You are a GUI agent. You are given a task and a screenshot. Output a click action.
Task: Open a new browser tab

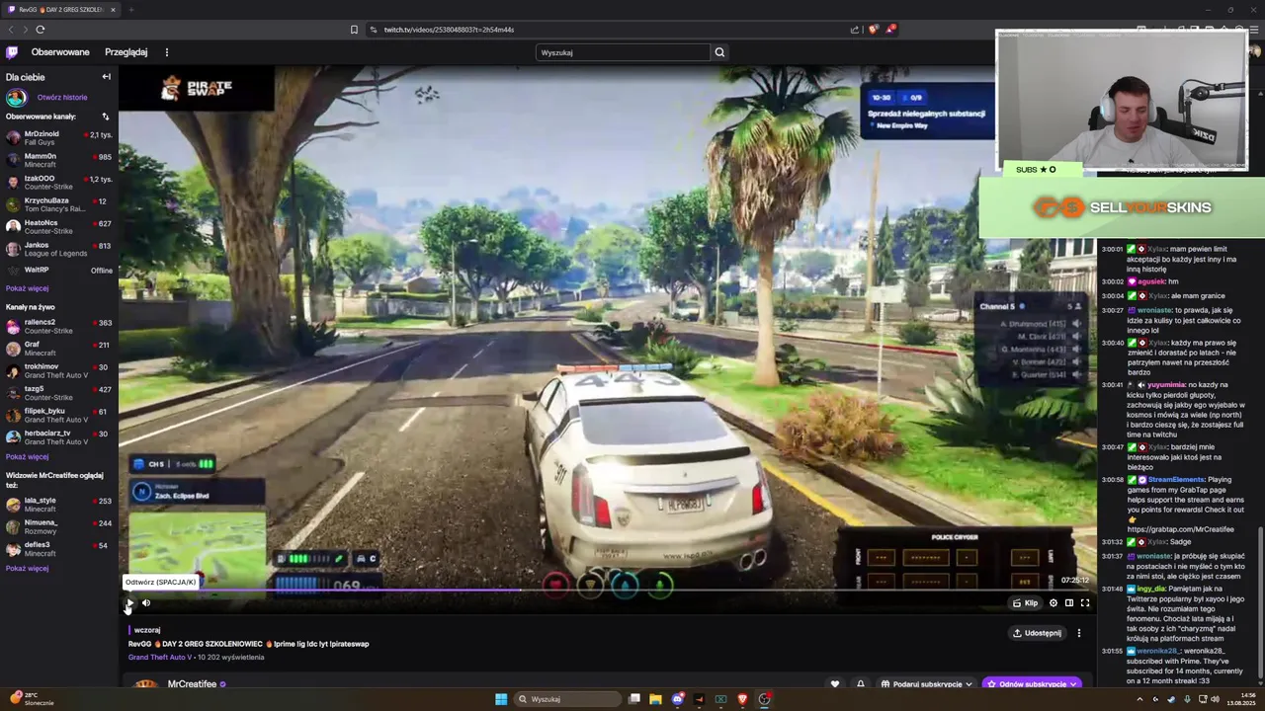[130, 10]
